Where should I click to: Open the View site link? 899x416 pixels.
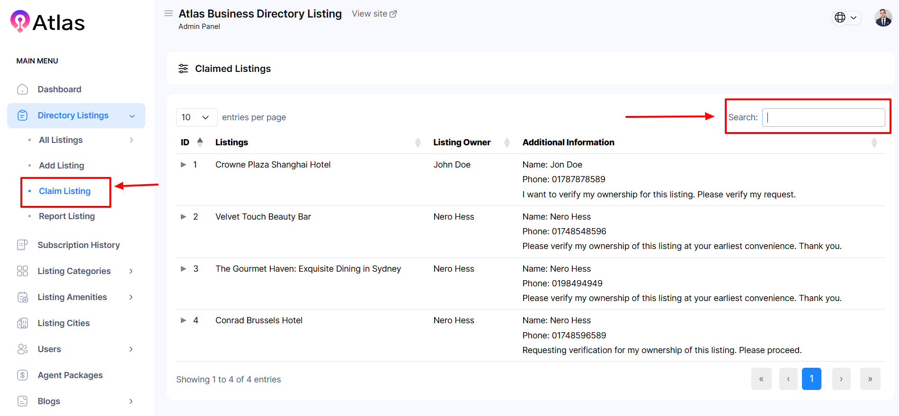tap(374, 14)
